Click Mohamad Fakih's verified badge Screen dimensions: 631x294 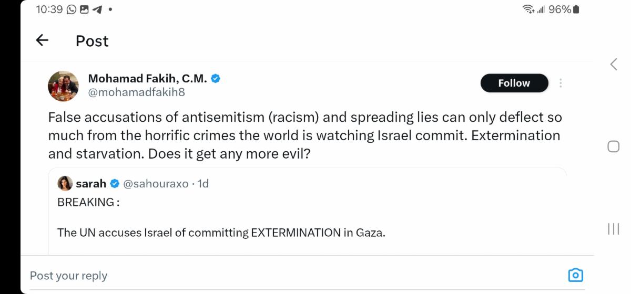pyautogui.click(x=216, y=79)
